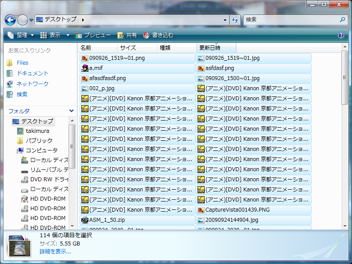Collapse the フォルダ panel chevron

coord(71,111)
